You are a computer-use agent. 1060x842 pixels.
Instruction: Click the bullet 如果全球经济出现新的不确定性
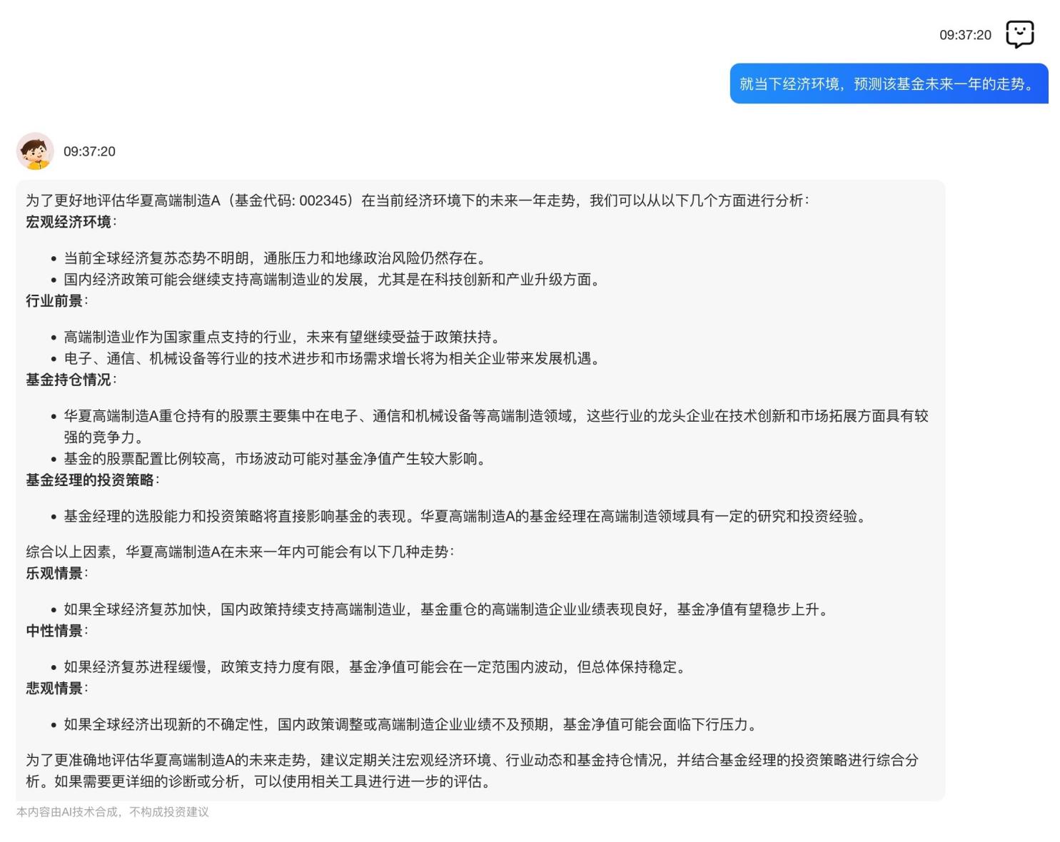point(412,724)
